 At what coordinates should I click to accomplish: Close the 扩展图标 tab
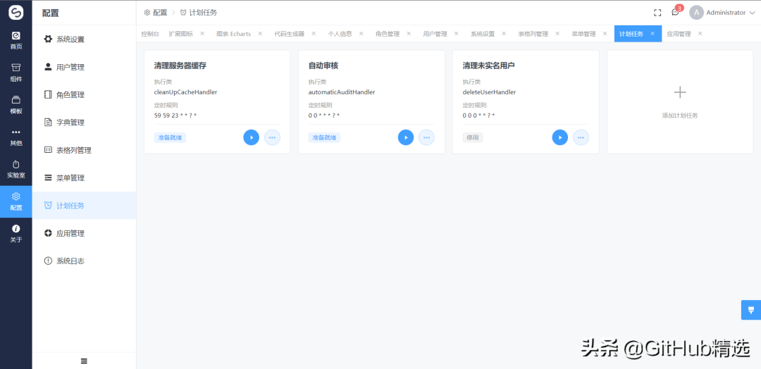point(202,34)
